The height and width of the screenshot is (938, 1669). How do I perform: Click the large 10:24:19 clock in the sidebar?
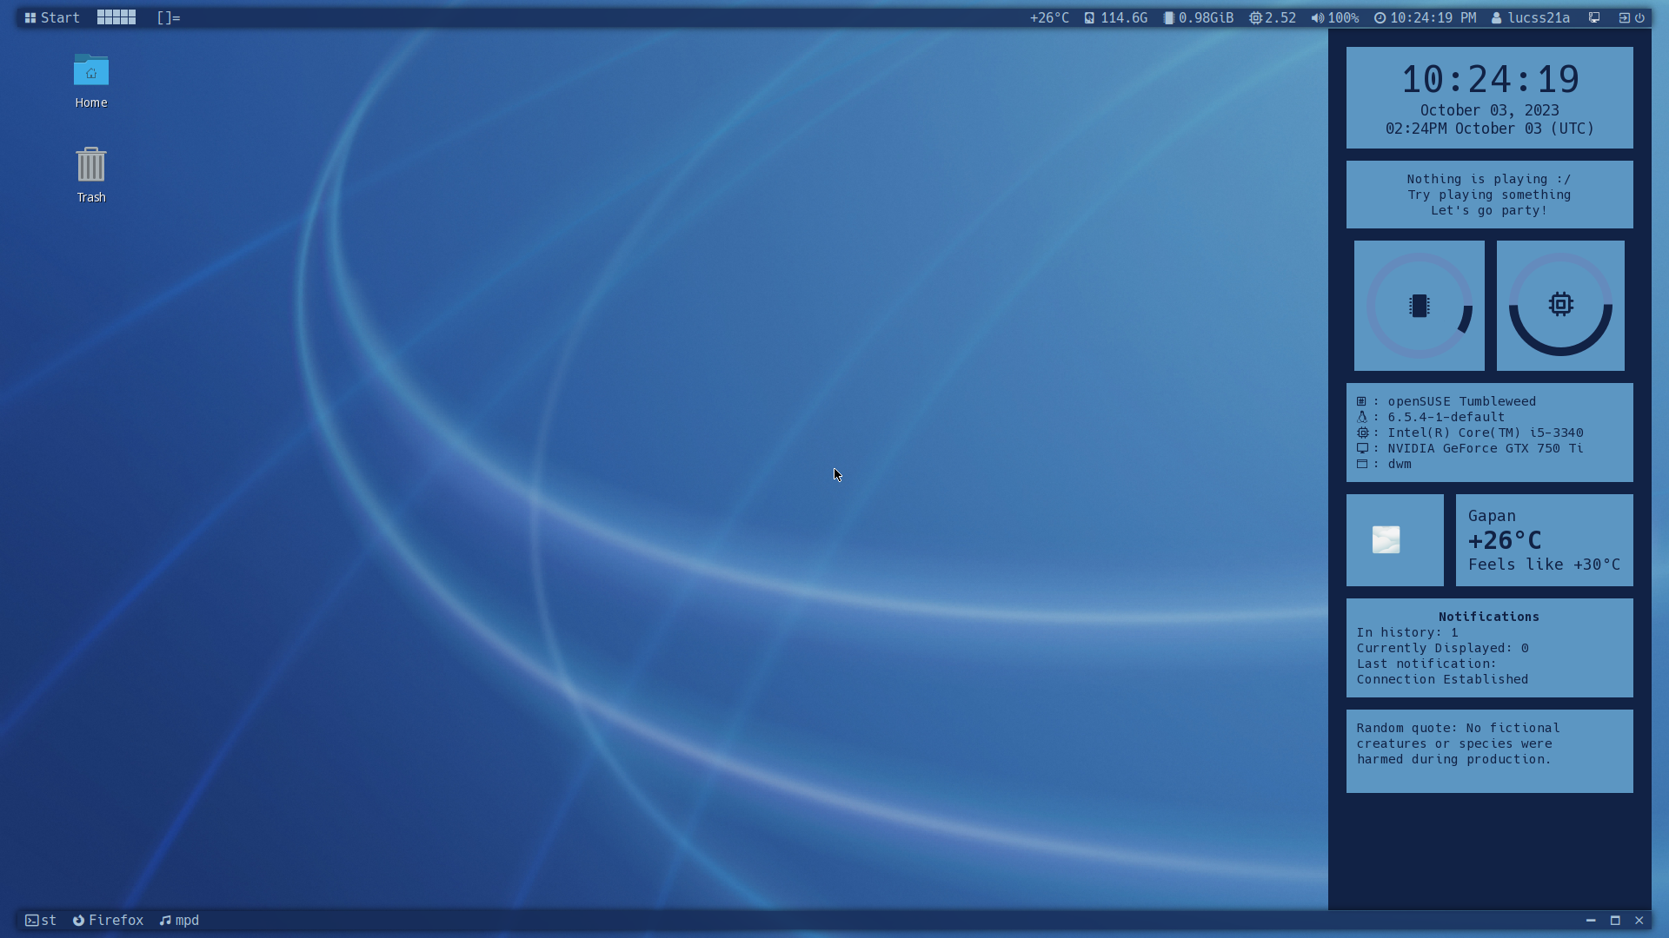(1490, 80)
